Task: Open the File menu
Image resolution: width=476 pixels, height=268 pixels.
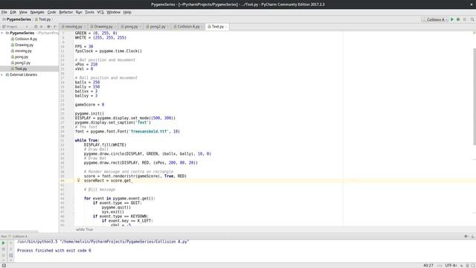Action: point(4,12)
